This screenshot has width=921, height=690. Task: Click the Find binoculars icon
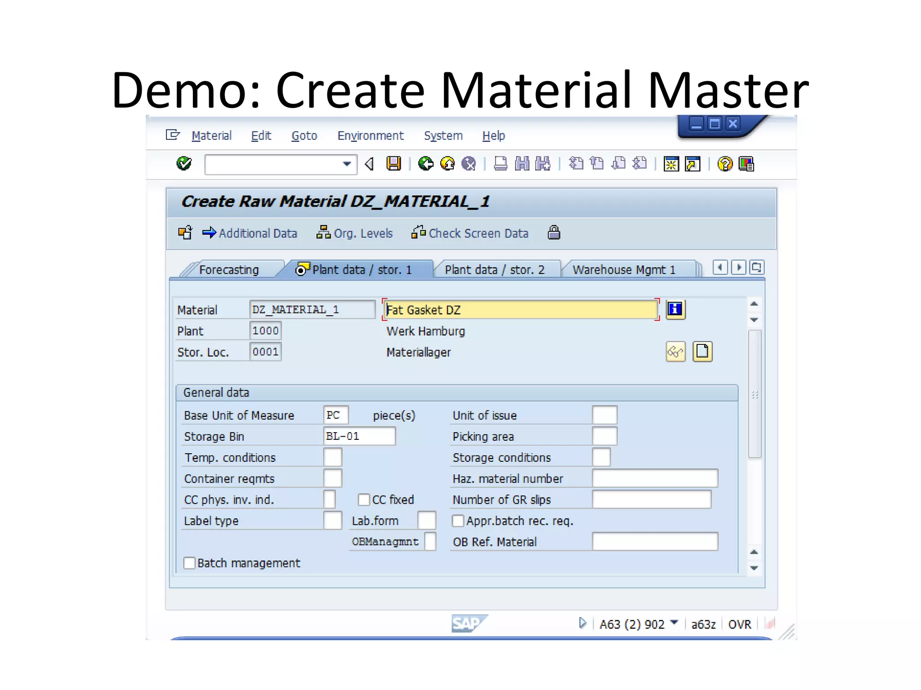[522, 164]
